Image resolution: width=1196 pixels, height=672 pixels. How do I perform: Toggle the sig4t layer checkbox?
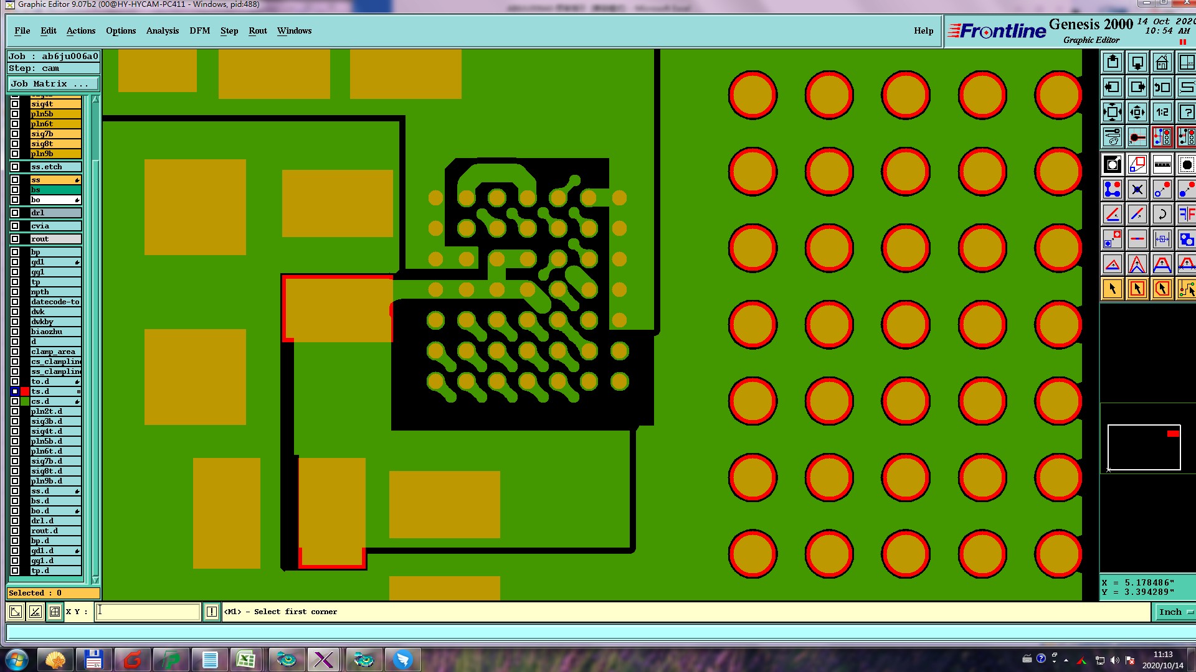tap(15, 104)
